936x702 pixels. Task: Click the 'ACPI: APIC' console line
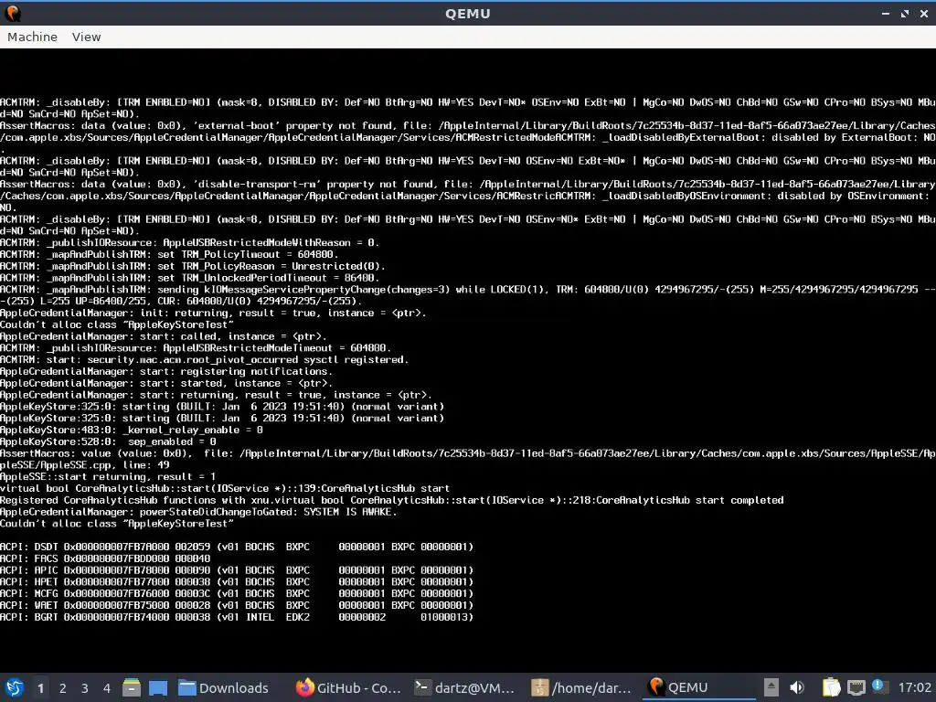(237, 570)
